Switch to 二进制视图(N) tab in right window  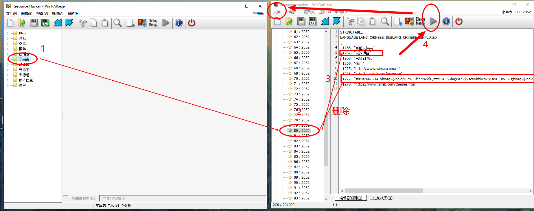[381, 198]
